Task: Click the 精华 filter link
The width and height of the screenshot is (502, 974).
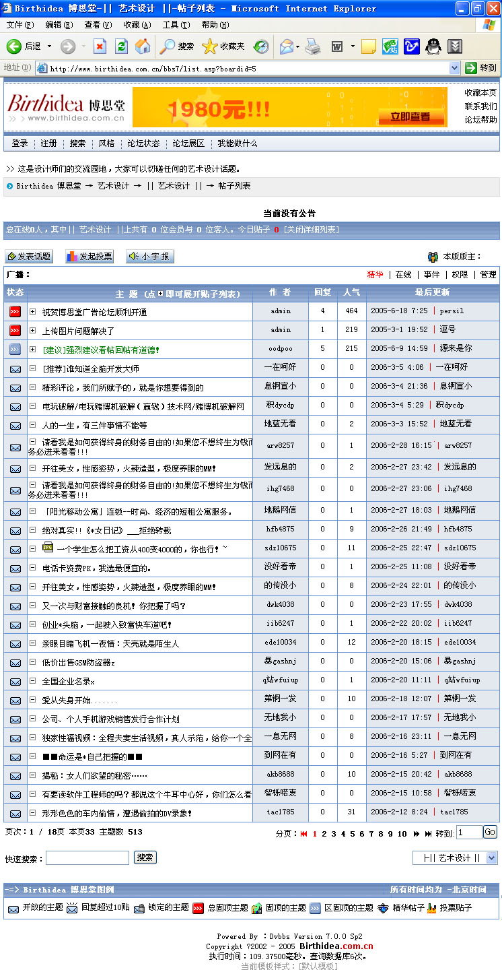Action: (375, 275)
